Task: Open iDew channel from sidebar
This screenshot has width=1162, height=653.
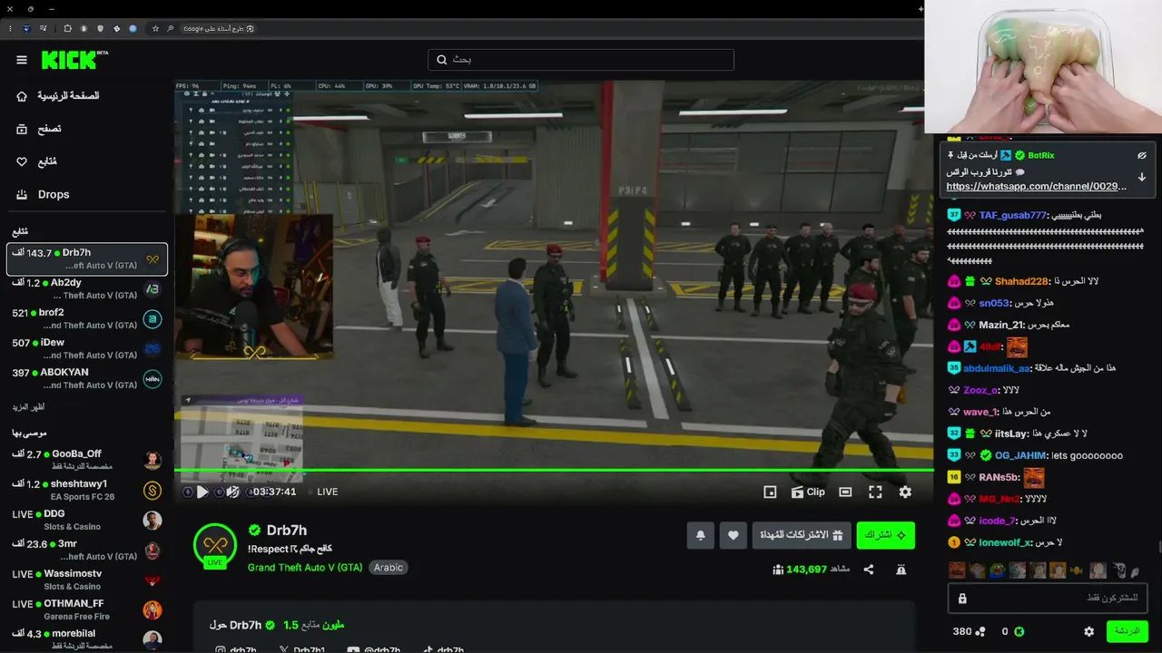Action: point(87,348)
